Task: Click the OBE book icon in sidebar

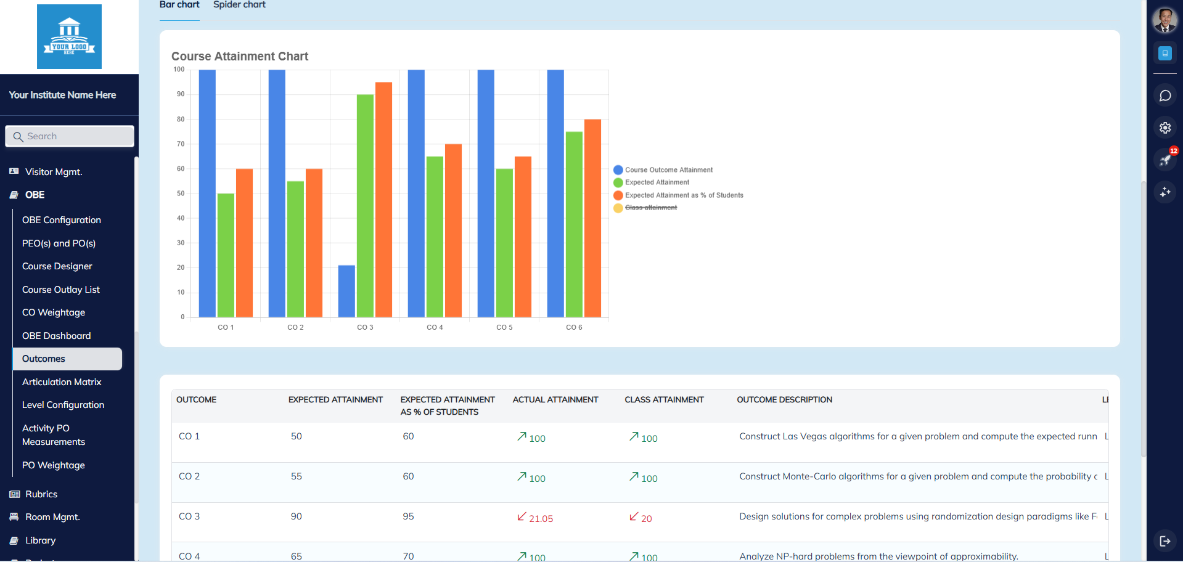Action: [x=13, y=195]
